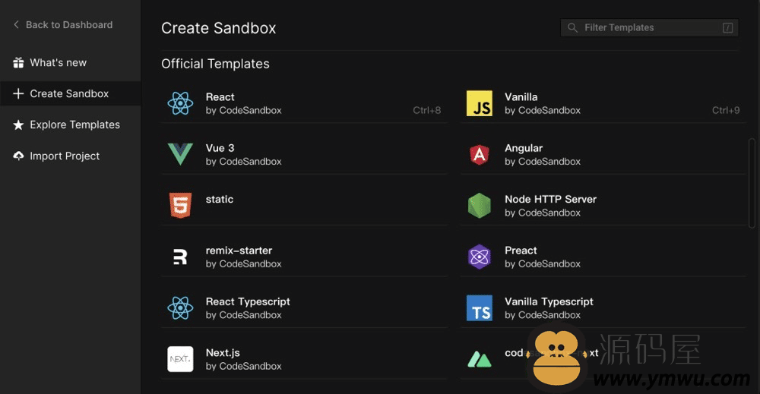This screenshot has width=760, height=394.
Task: Click the star icon beside Explore Templates
Action: click(x=18, y=125)
